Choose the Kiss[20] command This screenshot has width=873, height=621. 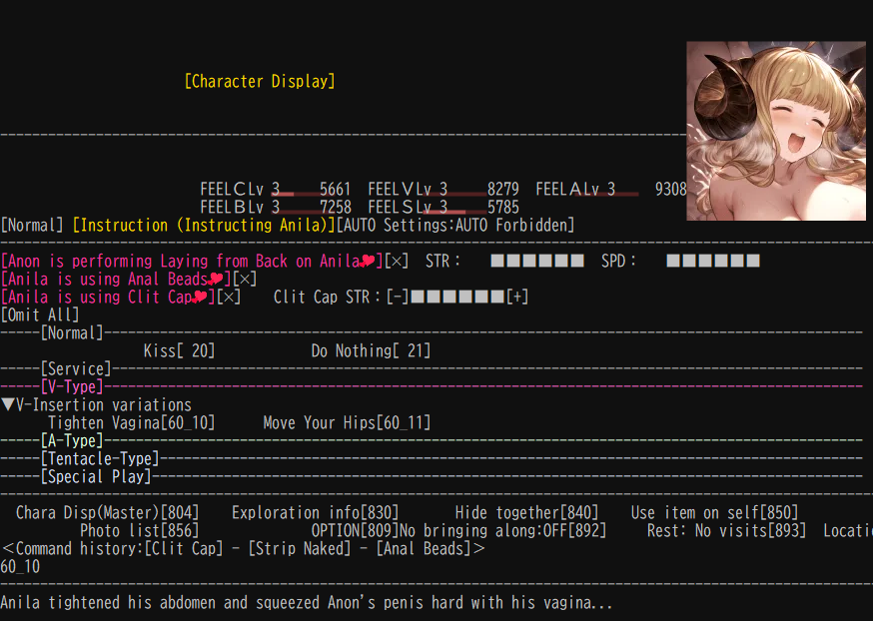click(x=179, y=350)
